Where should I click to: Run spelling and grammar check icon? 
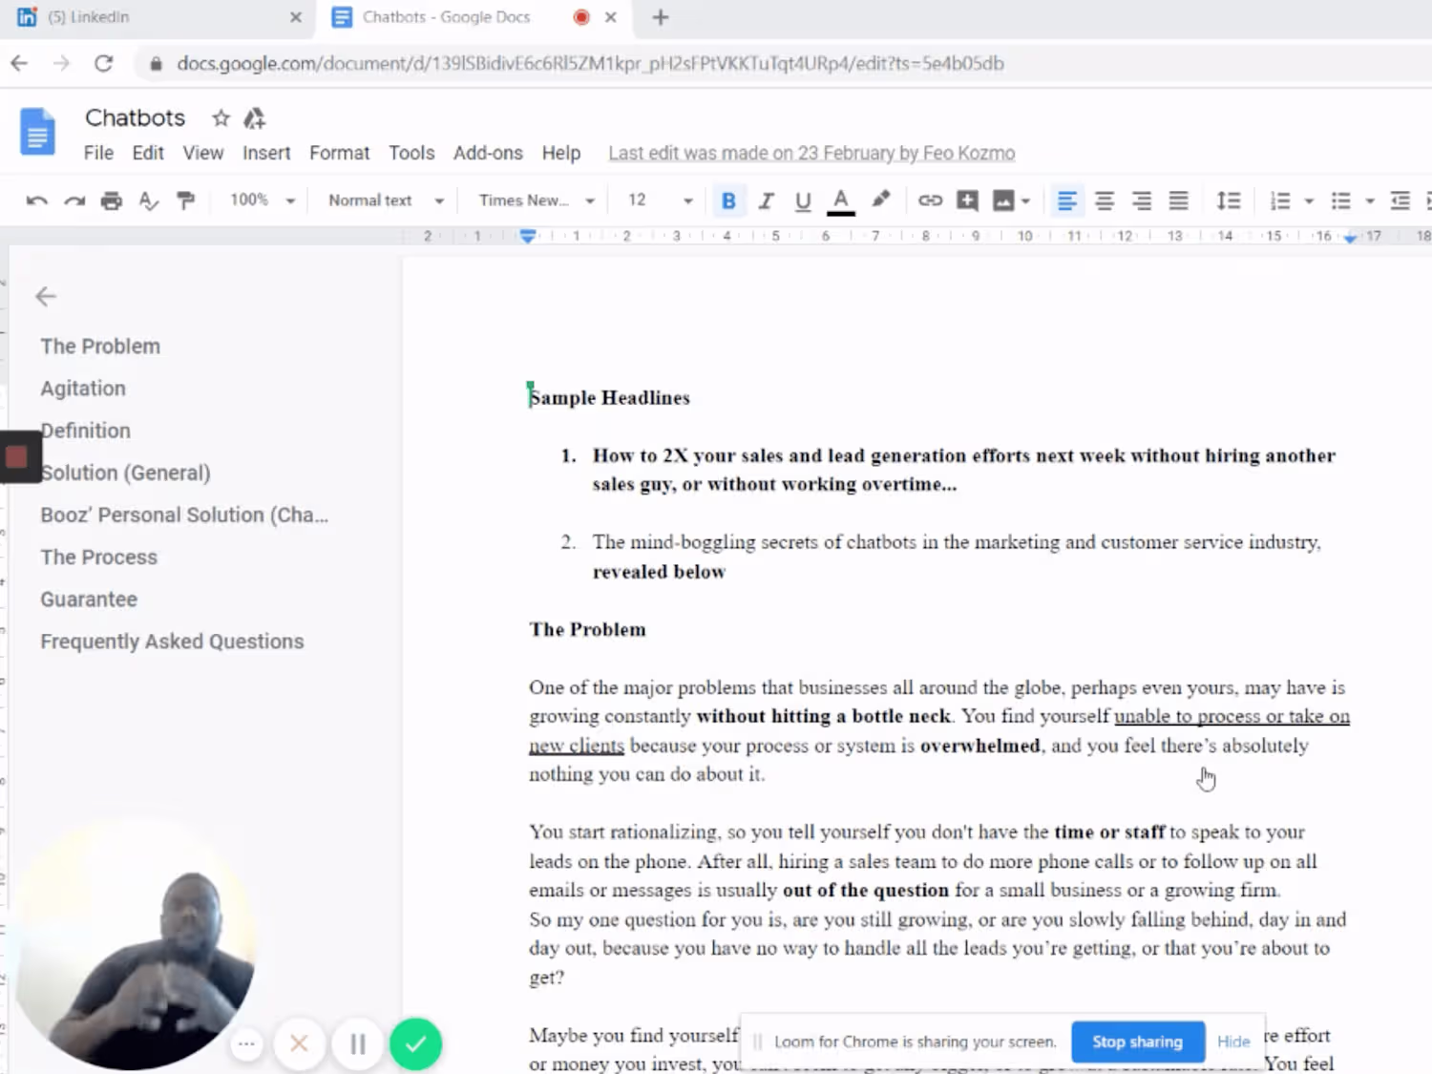[148, 200]
